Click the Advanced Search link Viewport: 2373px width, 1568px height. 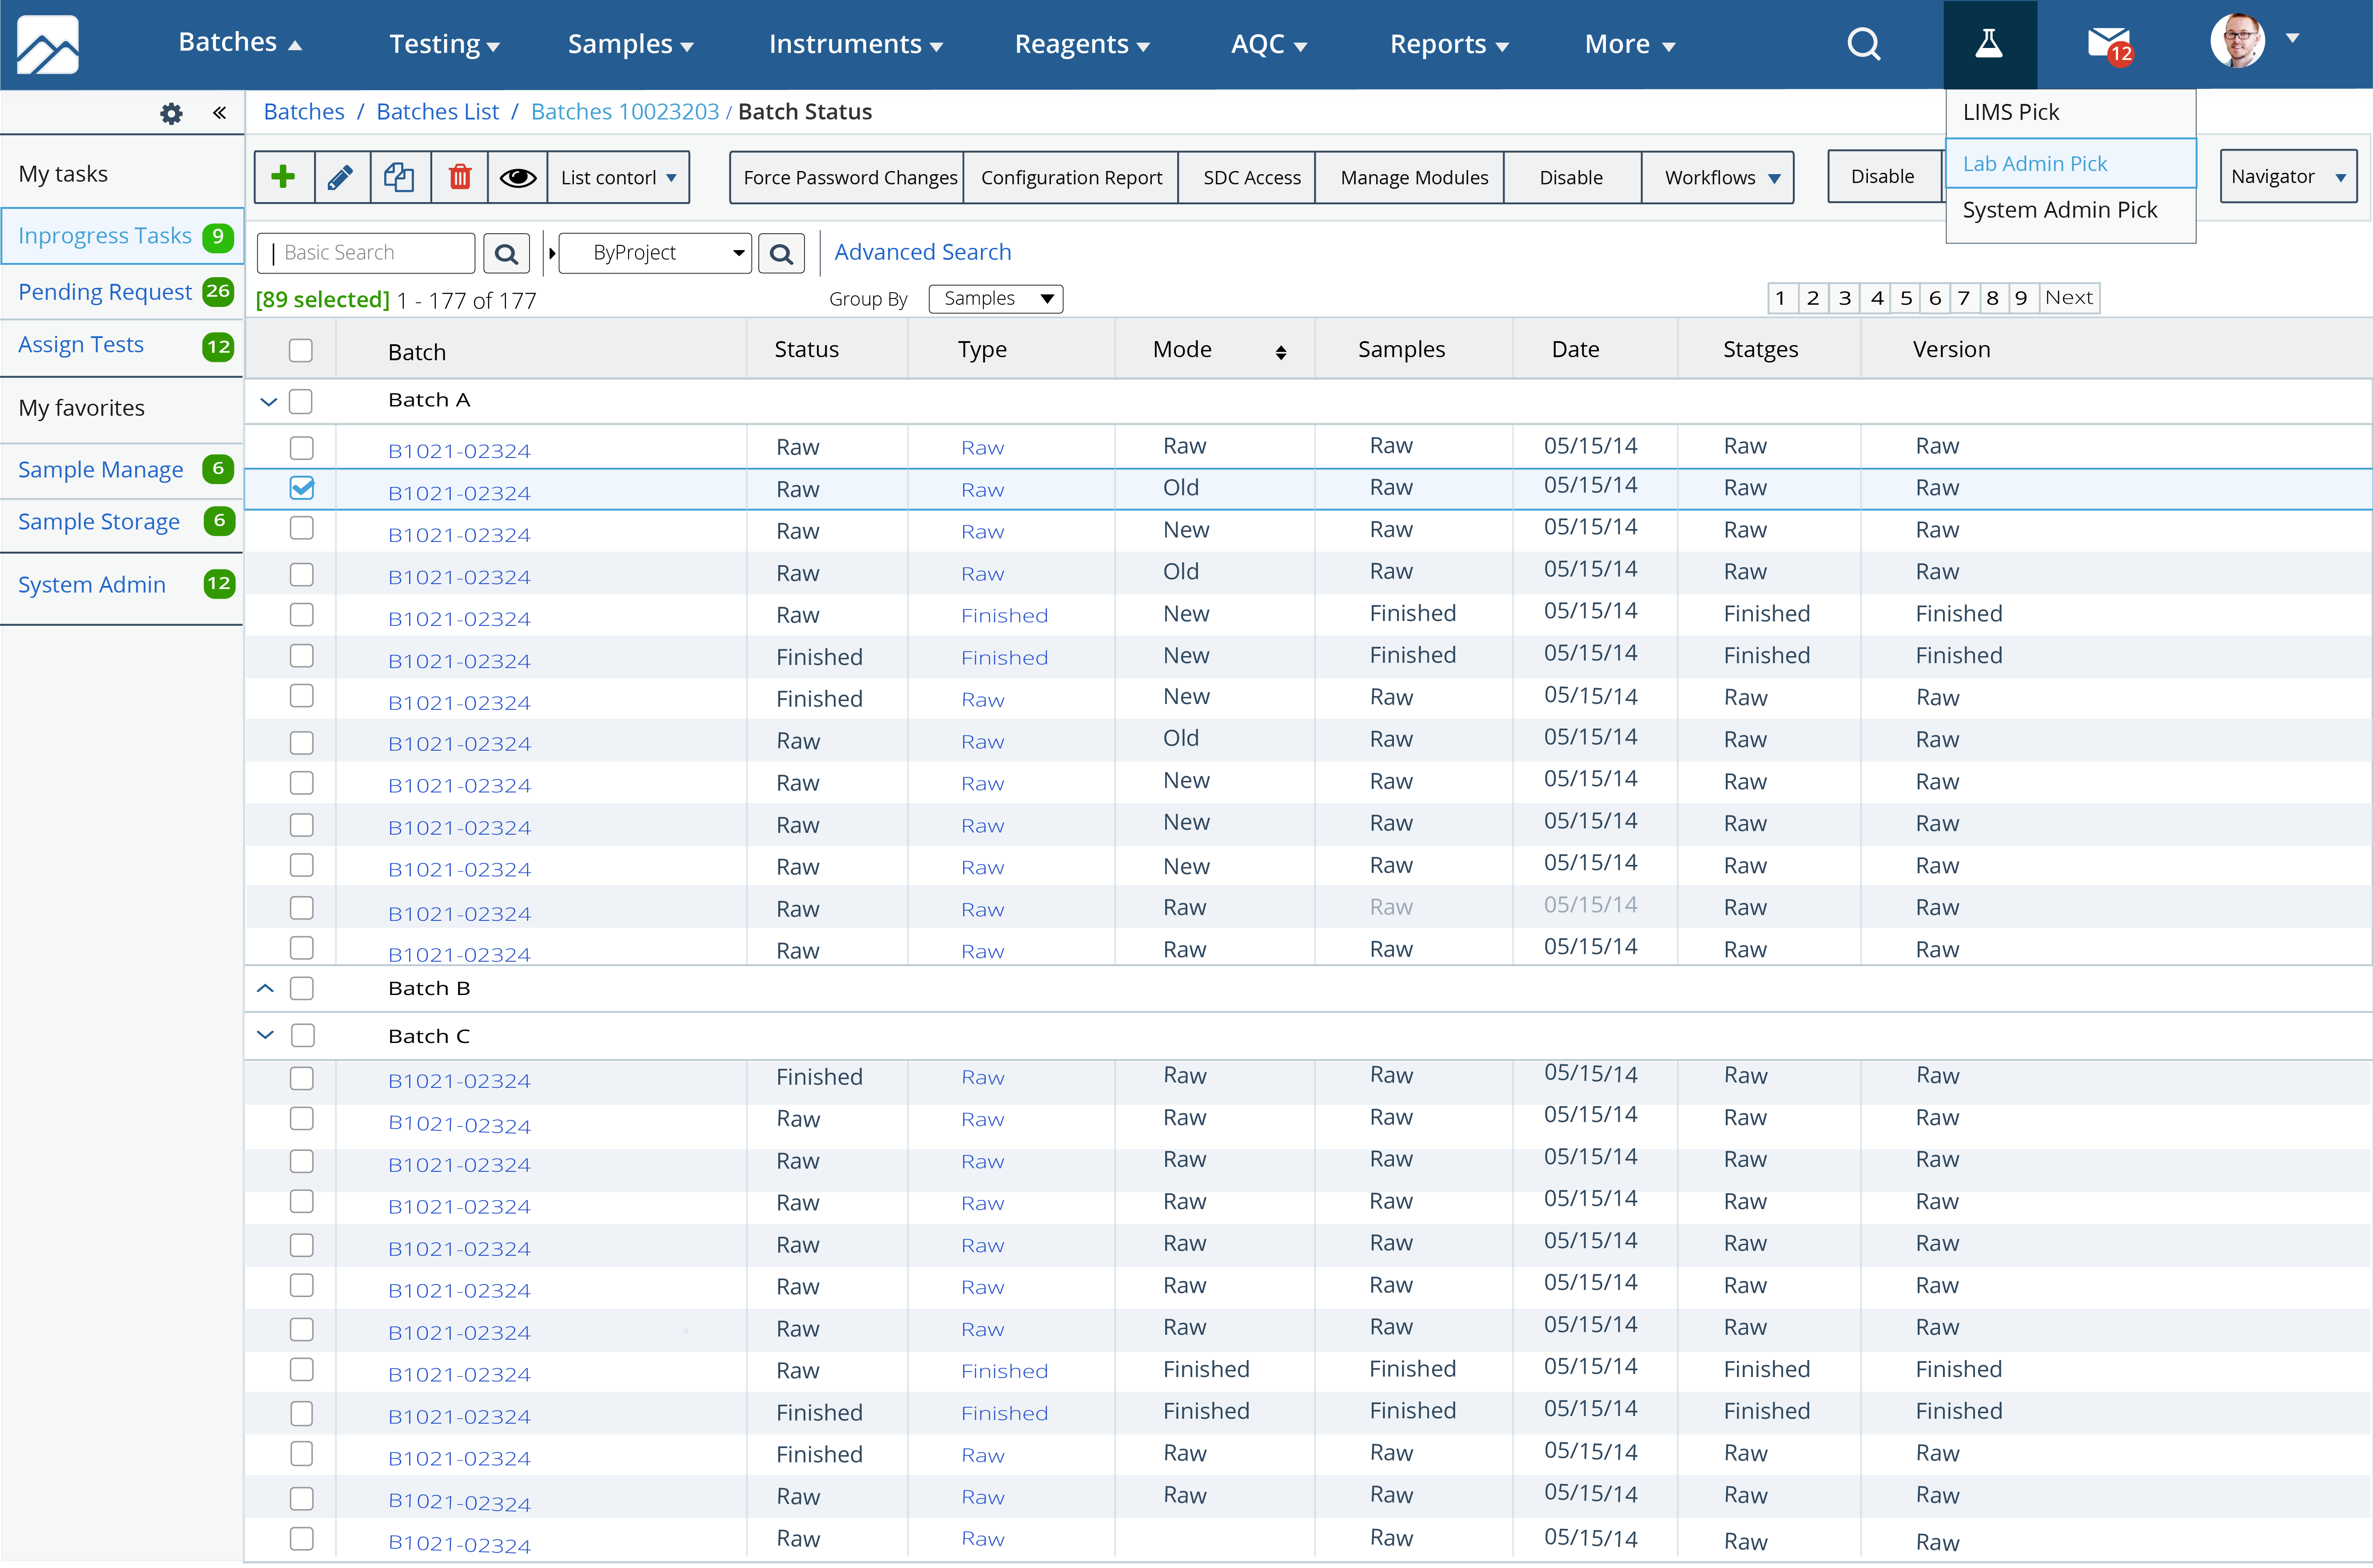pyautogui.click(x=922, y=252)
